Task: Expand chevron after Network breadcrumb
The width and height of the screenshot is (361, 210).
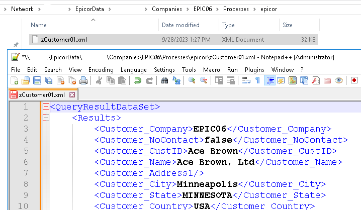Action: [39, 9]
